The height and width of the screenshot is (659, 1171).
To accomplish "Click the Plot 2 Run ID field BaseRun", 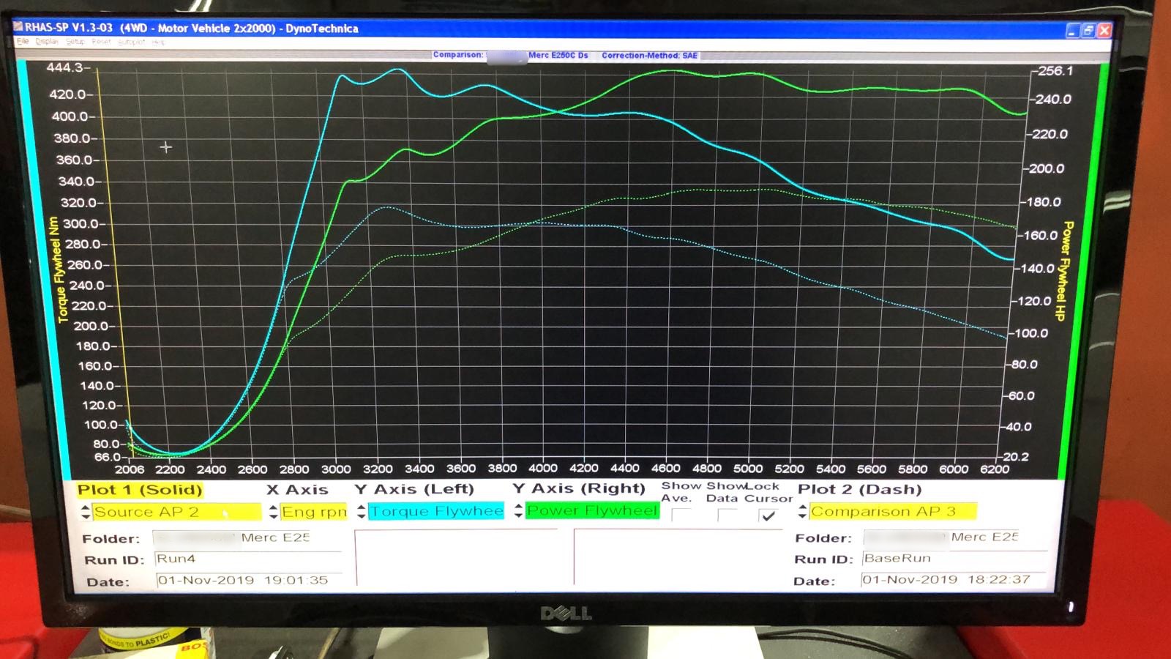I will coord(955,558).
